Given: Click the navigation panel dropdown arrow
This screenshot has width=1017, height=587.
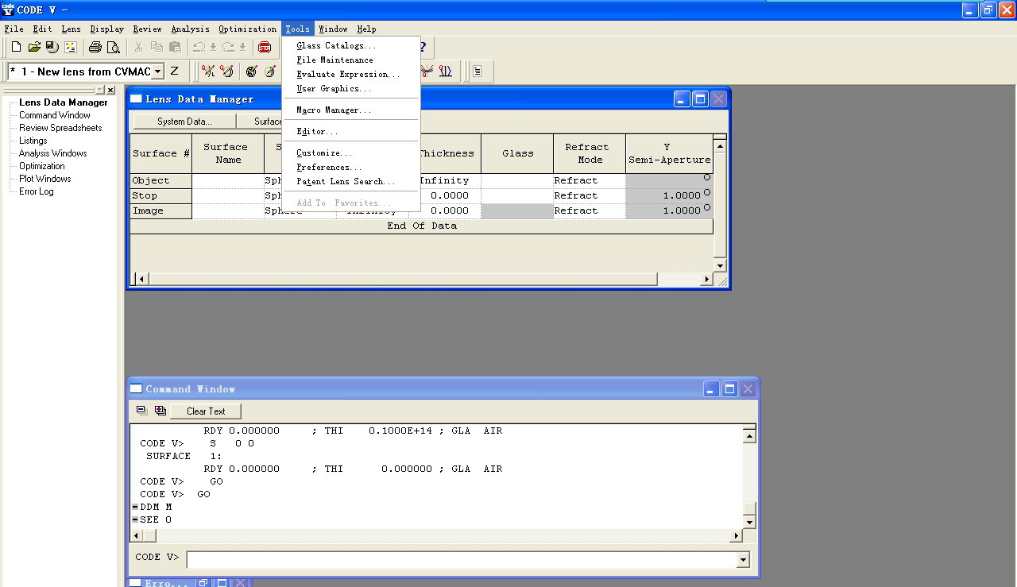Looking at the screenshot, I should (100, 91).
